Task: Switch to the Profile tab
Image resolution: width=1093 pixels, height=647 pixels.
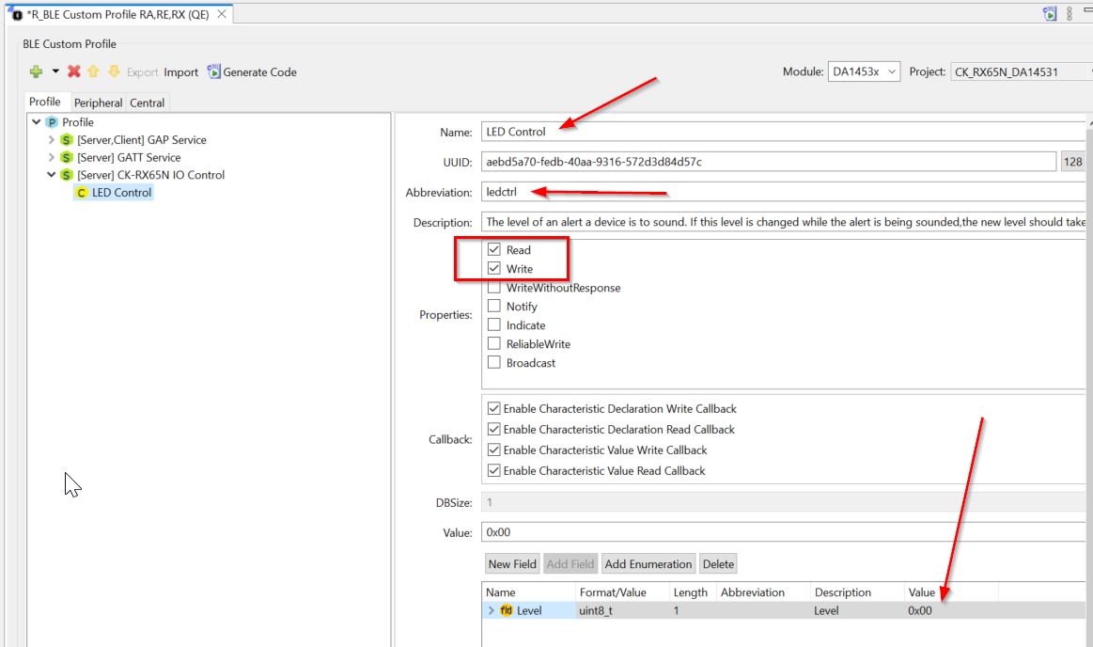Action: (44, 102)
